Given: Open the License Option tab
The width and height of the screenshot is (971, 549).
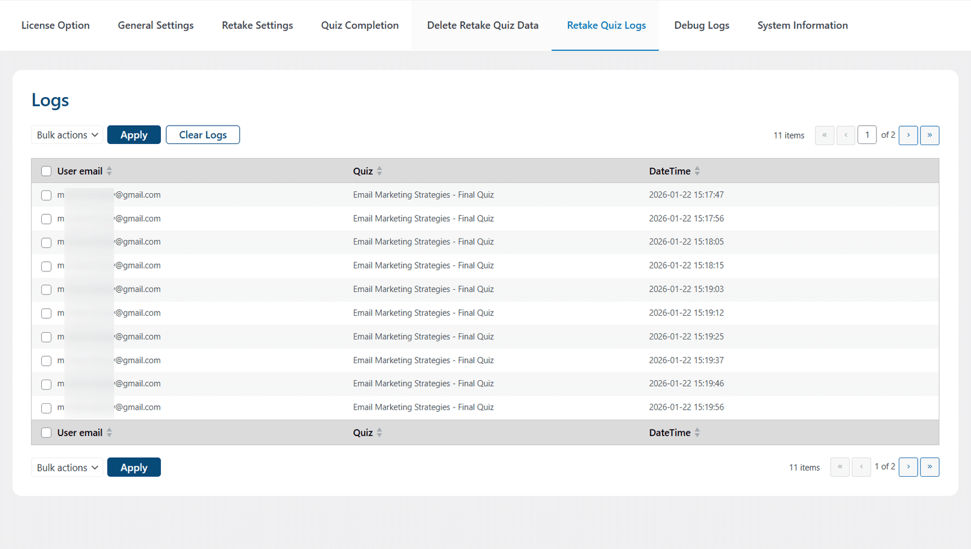Looking at the screenshot, I should [55, 26].
